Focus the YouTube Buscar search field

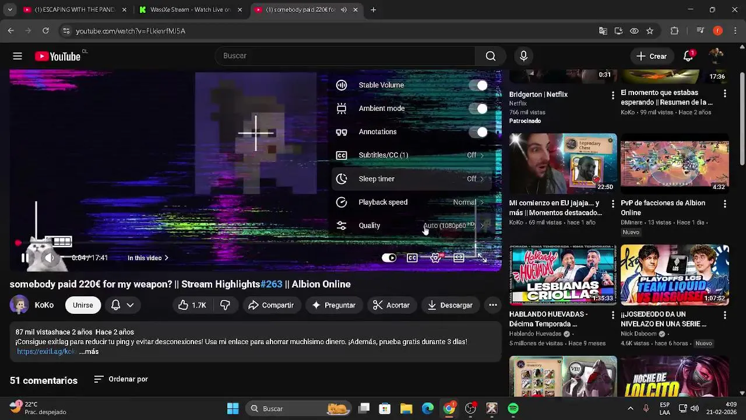(345, 56)
